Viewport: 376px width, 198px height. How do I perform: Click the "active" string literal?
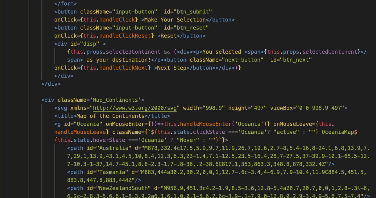286,132
